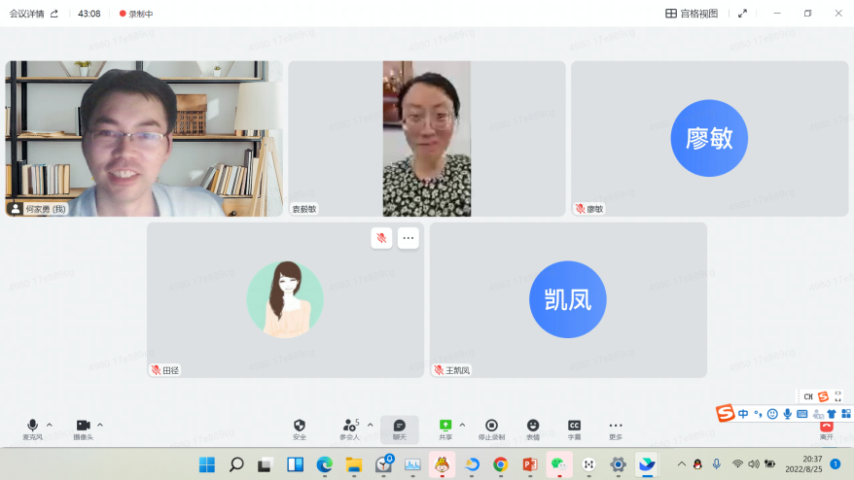The image size is (854, 480).
Task: Select 袁毅敏's video tile
Action: (x=426, y=138)
